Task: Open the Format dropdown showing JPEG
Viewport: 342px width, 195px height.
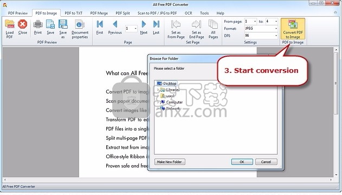Action: pyautogui.click(x=276, y=29)
